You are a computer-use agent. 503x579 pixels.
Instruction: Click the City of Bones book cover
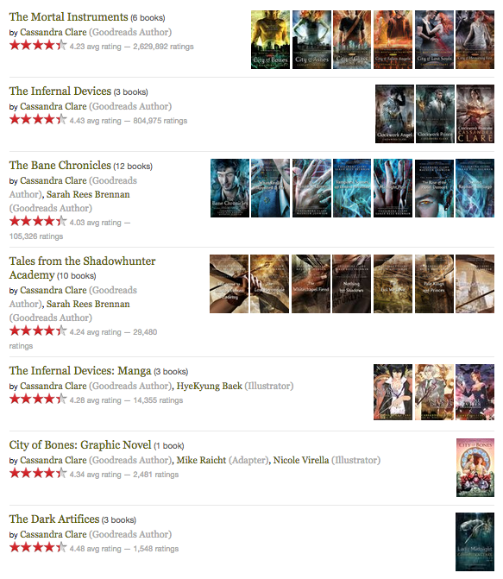270,40
